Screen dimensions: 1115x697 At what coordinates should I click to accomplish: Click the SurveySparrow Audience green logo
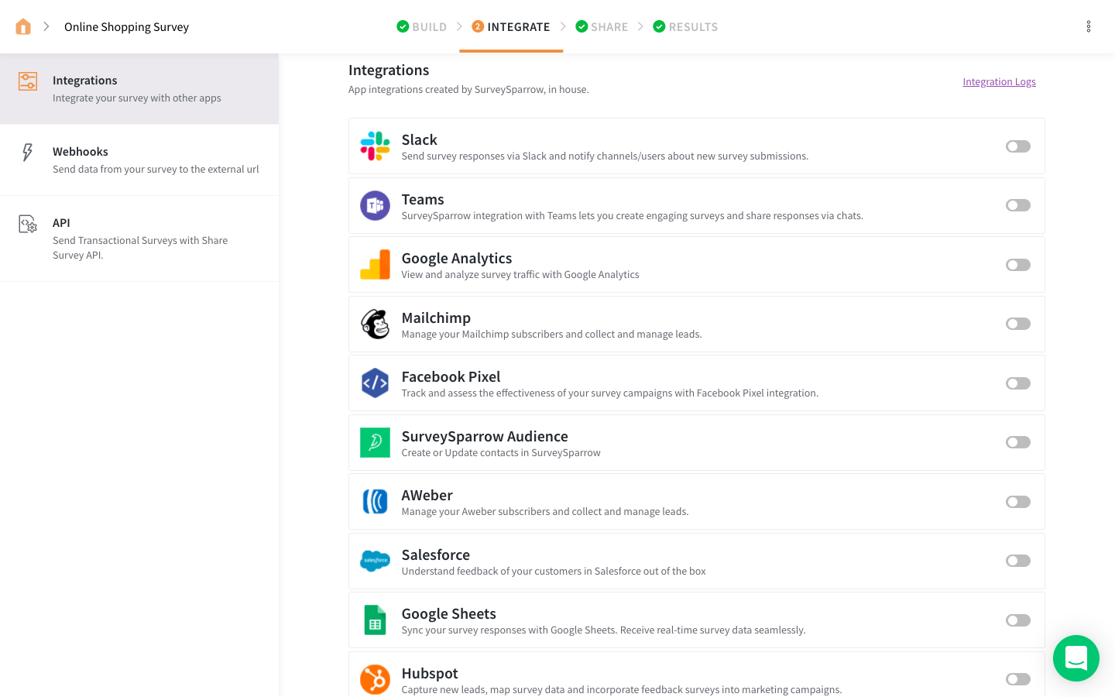point(375,442)
